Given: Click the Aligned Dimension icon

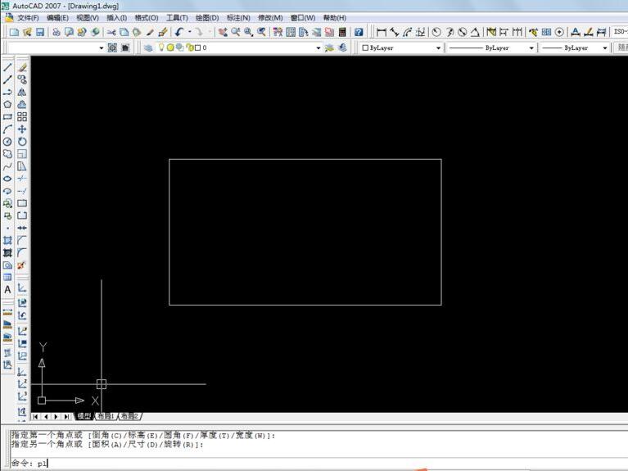Looking at the screenshot, I should point(395,32).
